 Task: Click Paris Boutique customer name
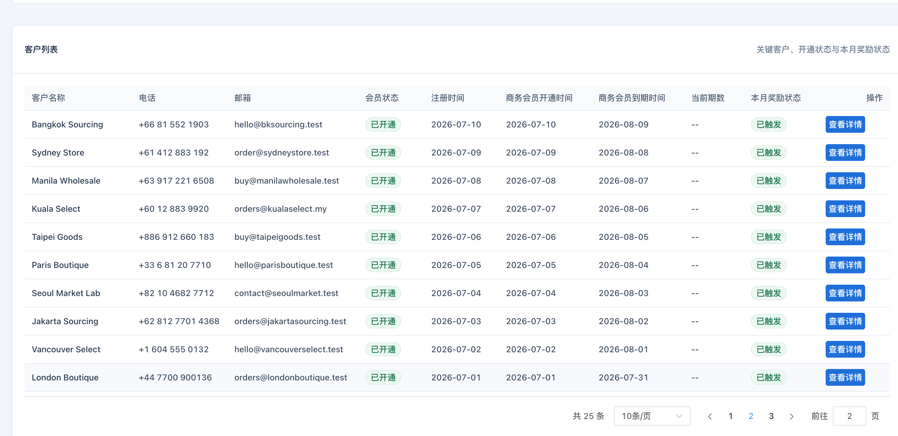coord(60,265)
